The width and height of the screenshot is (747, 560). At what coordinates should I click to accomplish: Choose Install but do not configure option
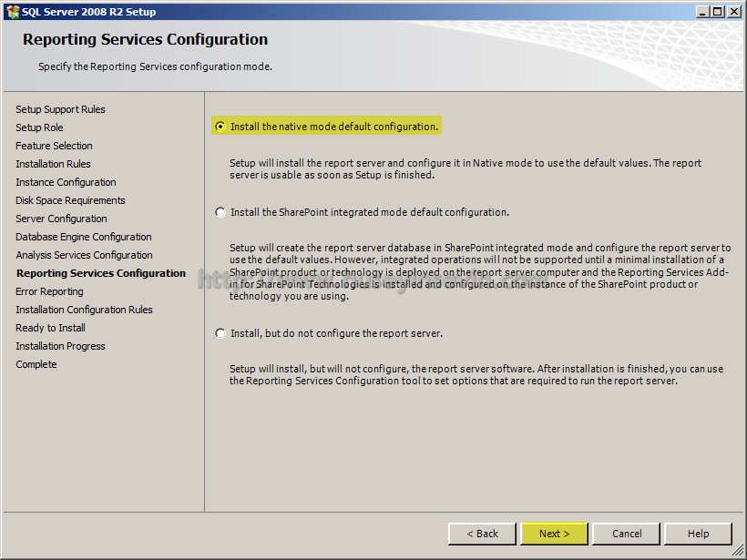(220, 333)
